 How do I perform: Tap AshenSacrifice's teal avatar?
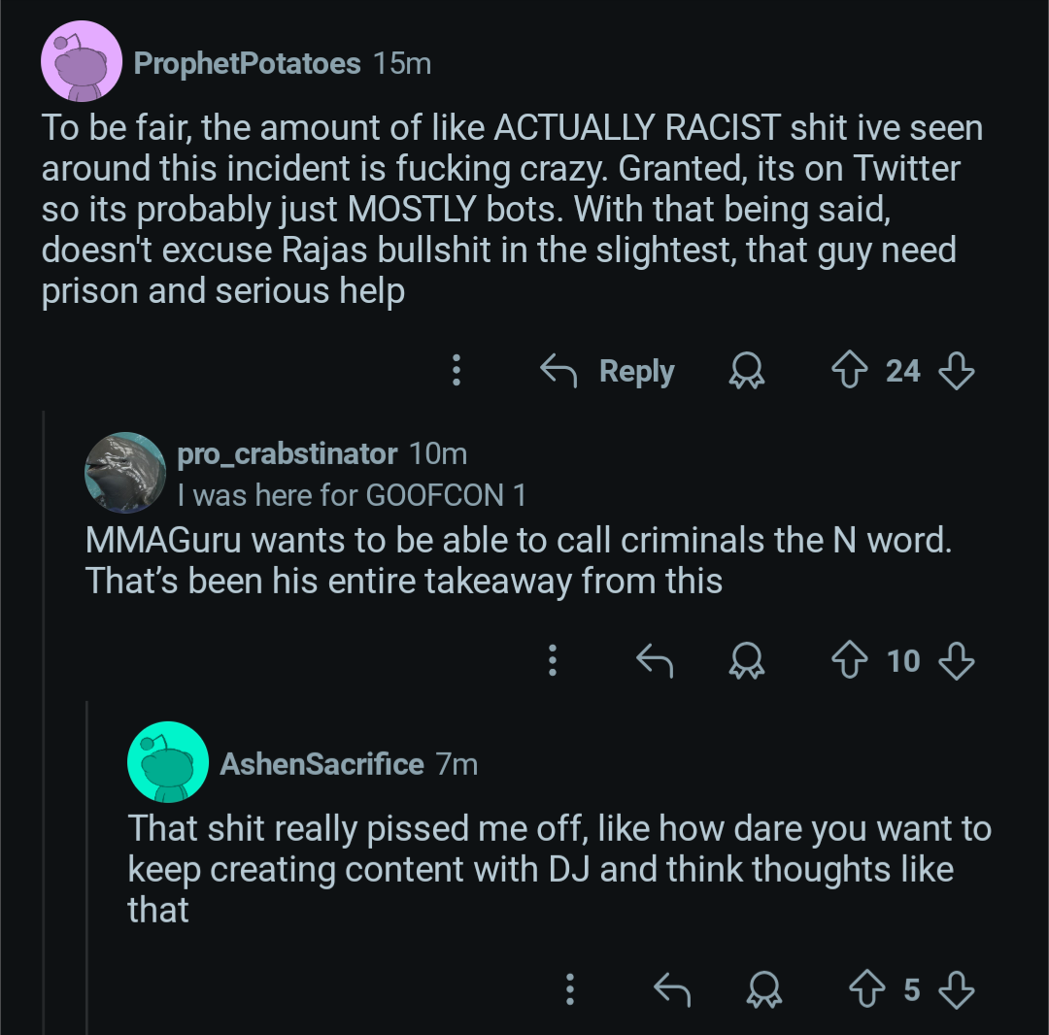(x=168, y=762)
